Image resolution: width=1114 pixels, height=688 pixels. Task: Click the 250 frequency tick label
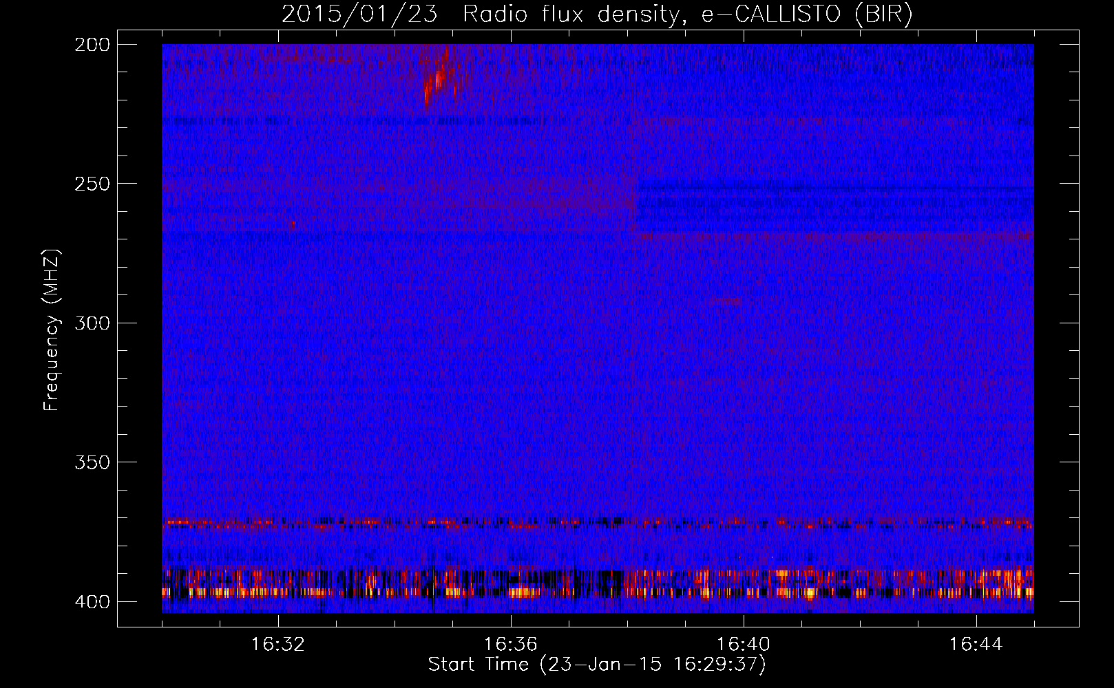coord(92,184)
